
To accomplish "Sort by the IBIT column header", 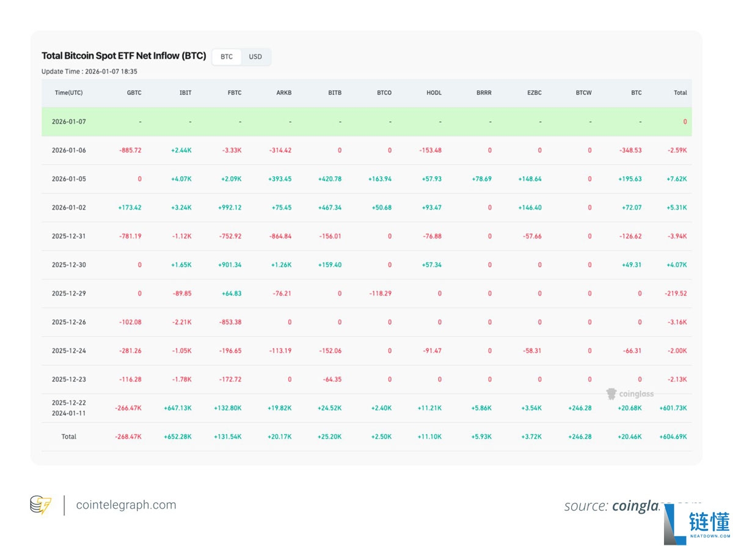I will [185, 93].
